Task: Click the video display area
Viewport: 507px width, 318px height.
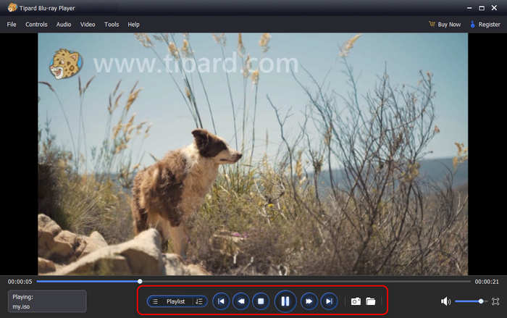Action: point(253,154)
